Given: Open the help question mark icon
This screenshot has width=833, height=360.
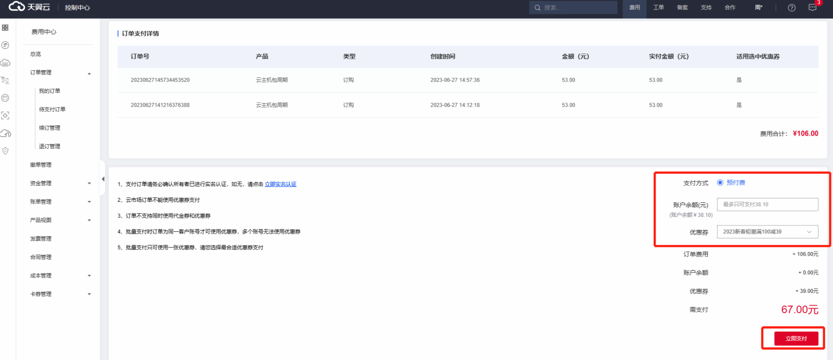Looking at the screenshot, I should point(792,8).
